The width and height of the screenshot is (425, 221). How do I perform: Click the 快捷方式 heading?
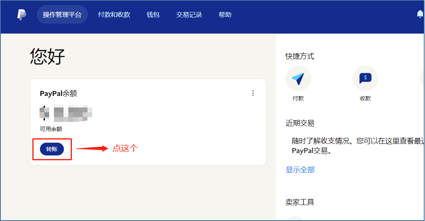coord(300,56)
